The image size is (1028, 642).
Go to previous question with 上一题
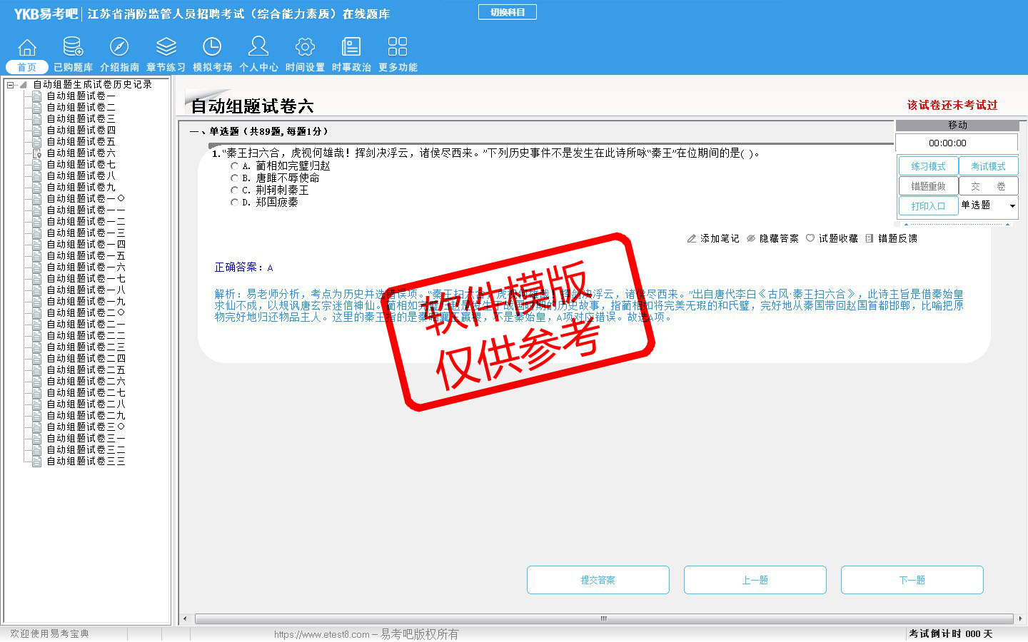coord(755,580)
